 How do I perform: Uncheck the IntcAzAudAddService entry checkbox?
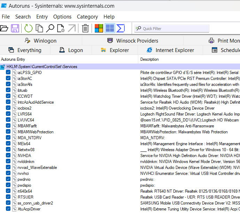tap(8, 102)
